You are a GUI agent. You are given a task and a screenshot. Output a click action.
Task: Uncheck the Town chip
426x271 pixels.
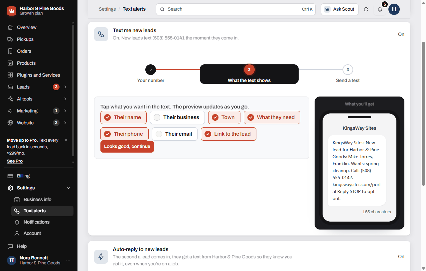point(224,117)
